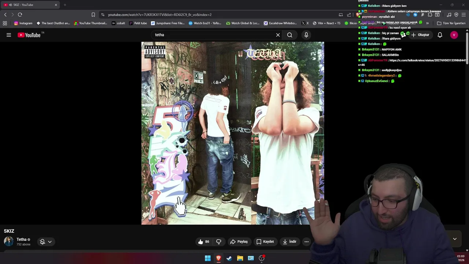469x264 pixels.
Task: Select the 5KIZ - YouTube tab
Action: (30, 5)
